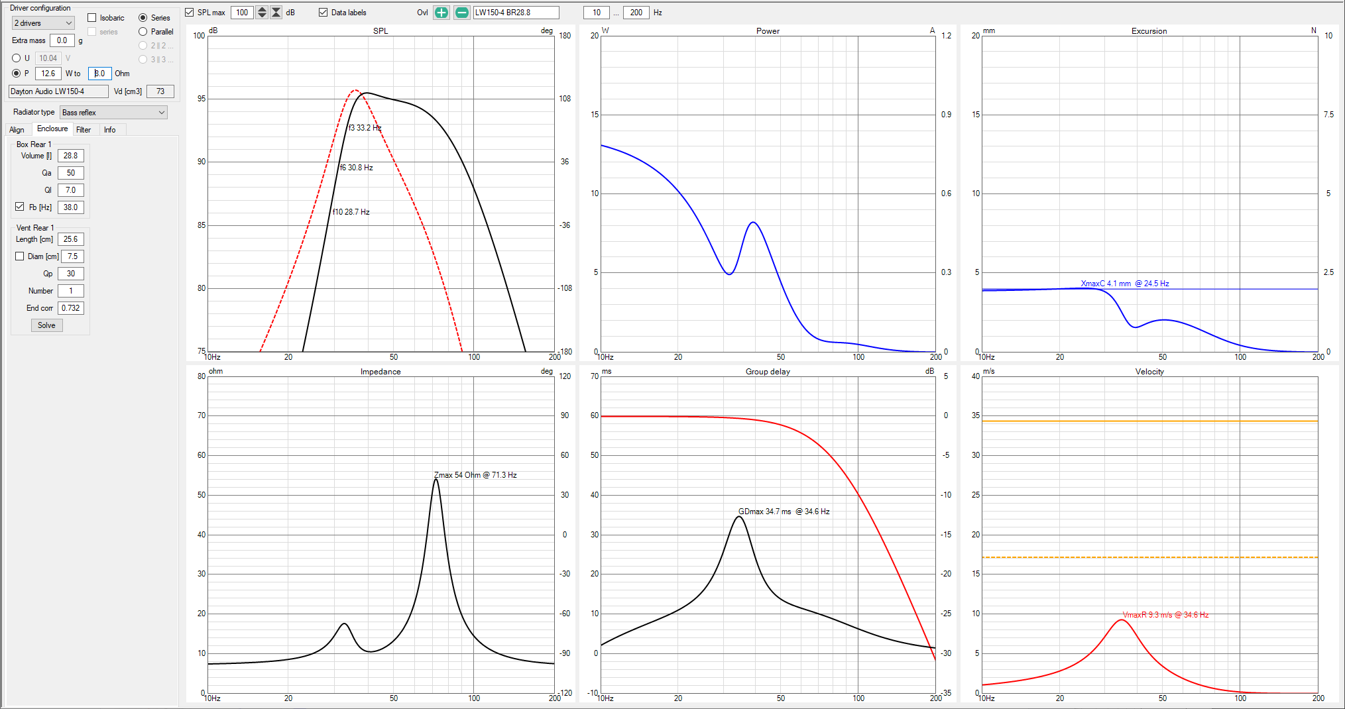Click the Ql value field
Screen dimensions: 1345x709
(71, 190)
